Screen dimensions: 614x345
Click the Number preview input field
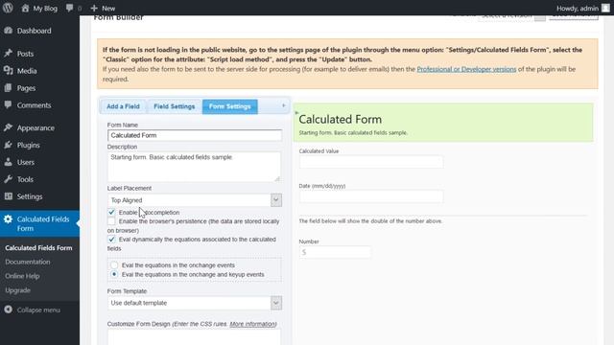tap(335, 252)
